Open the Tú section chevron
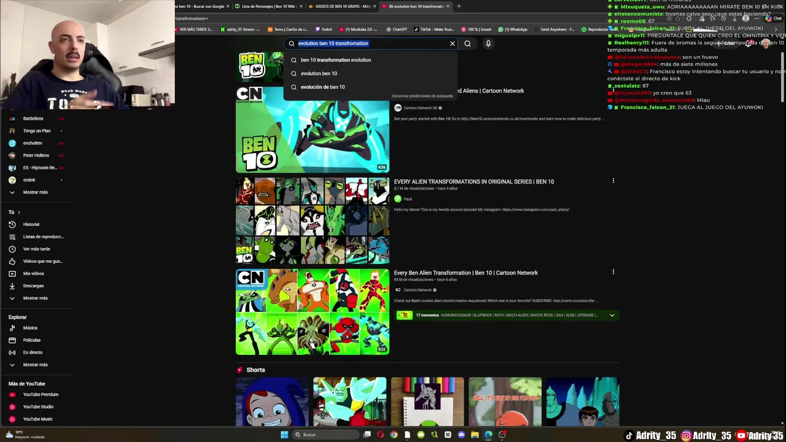 [18, 212]
